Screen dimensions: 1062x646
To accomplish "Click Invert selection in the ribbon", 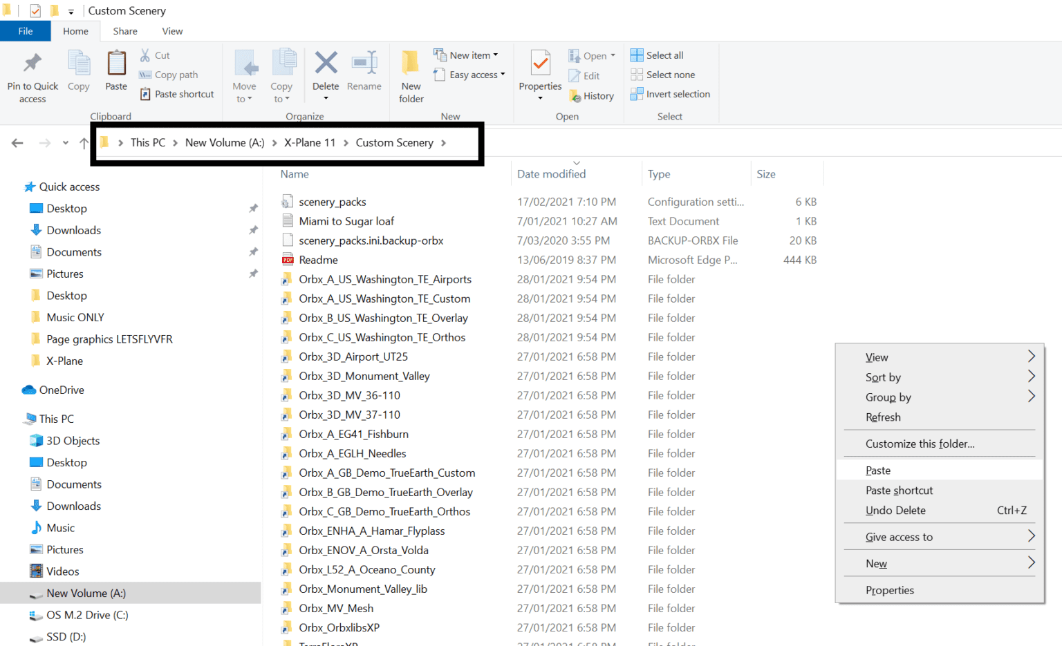I will pyautogui.click(x=677, y=94).
